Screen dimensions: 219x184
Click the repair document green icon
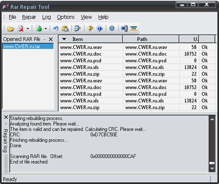point(39,28)
